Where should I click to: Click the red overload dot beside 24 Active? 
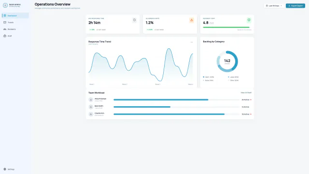tap(251, 100)
